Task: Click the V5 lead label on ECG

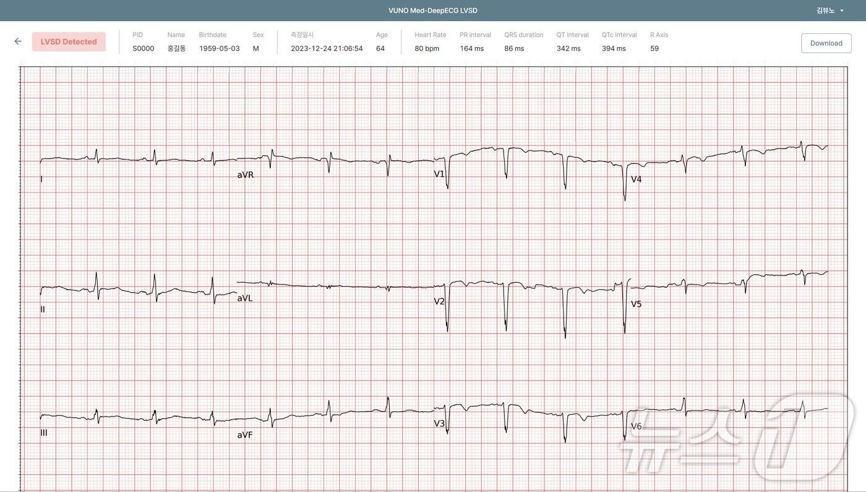Action: (x=636, y=304)
